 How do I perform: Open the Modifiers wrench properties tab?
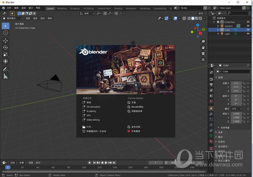coord(211,114)
